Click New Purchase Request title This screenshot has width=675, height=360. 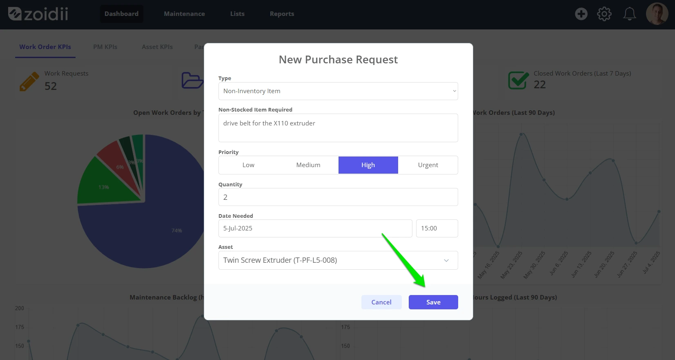(338, 60)
